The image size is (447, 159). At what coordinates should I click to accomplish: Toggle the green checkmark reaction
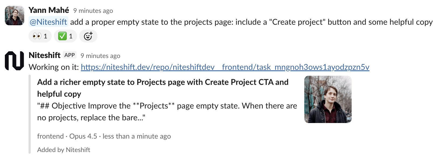65,36
